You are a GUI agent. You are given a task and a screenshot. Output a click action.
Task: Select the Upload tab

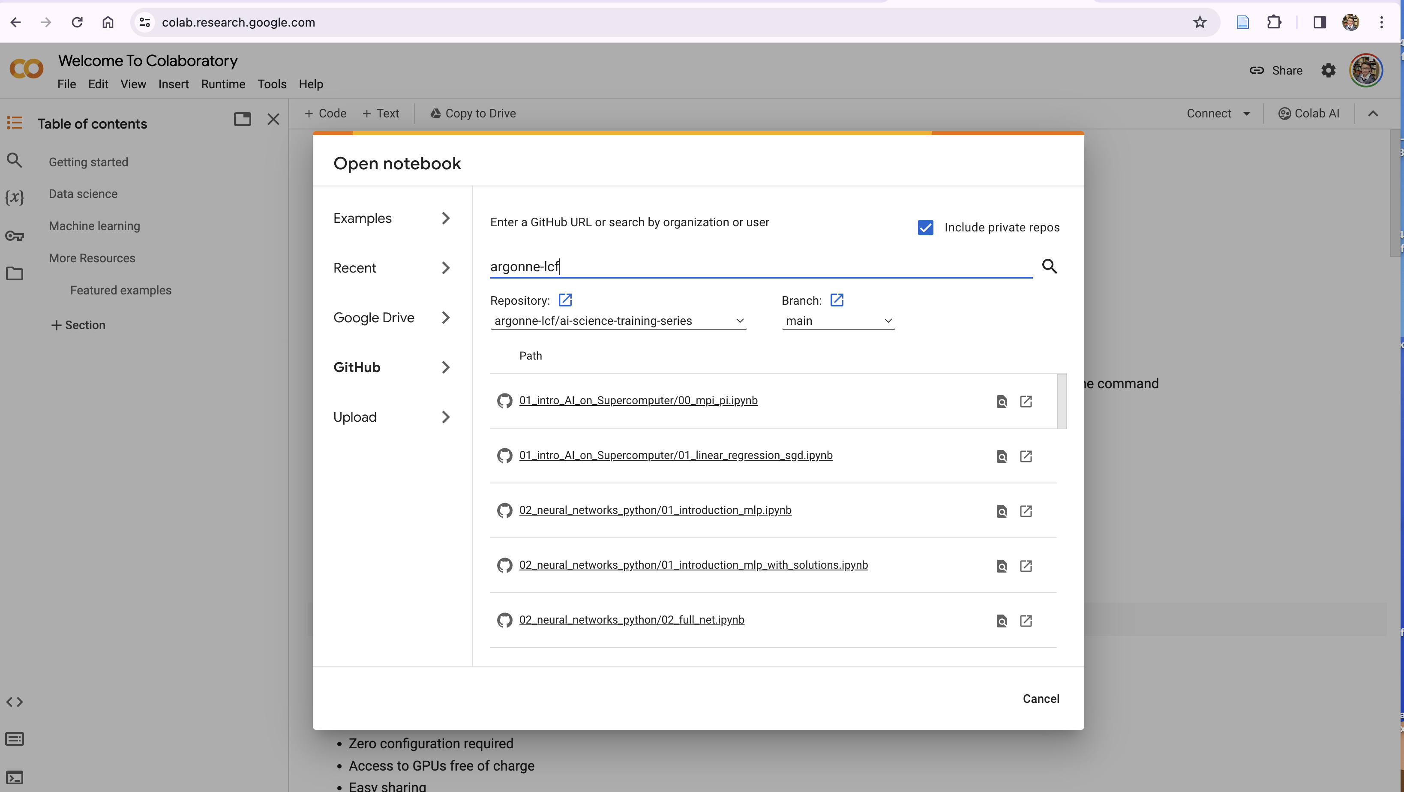coord(393,417)
